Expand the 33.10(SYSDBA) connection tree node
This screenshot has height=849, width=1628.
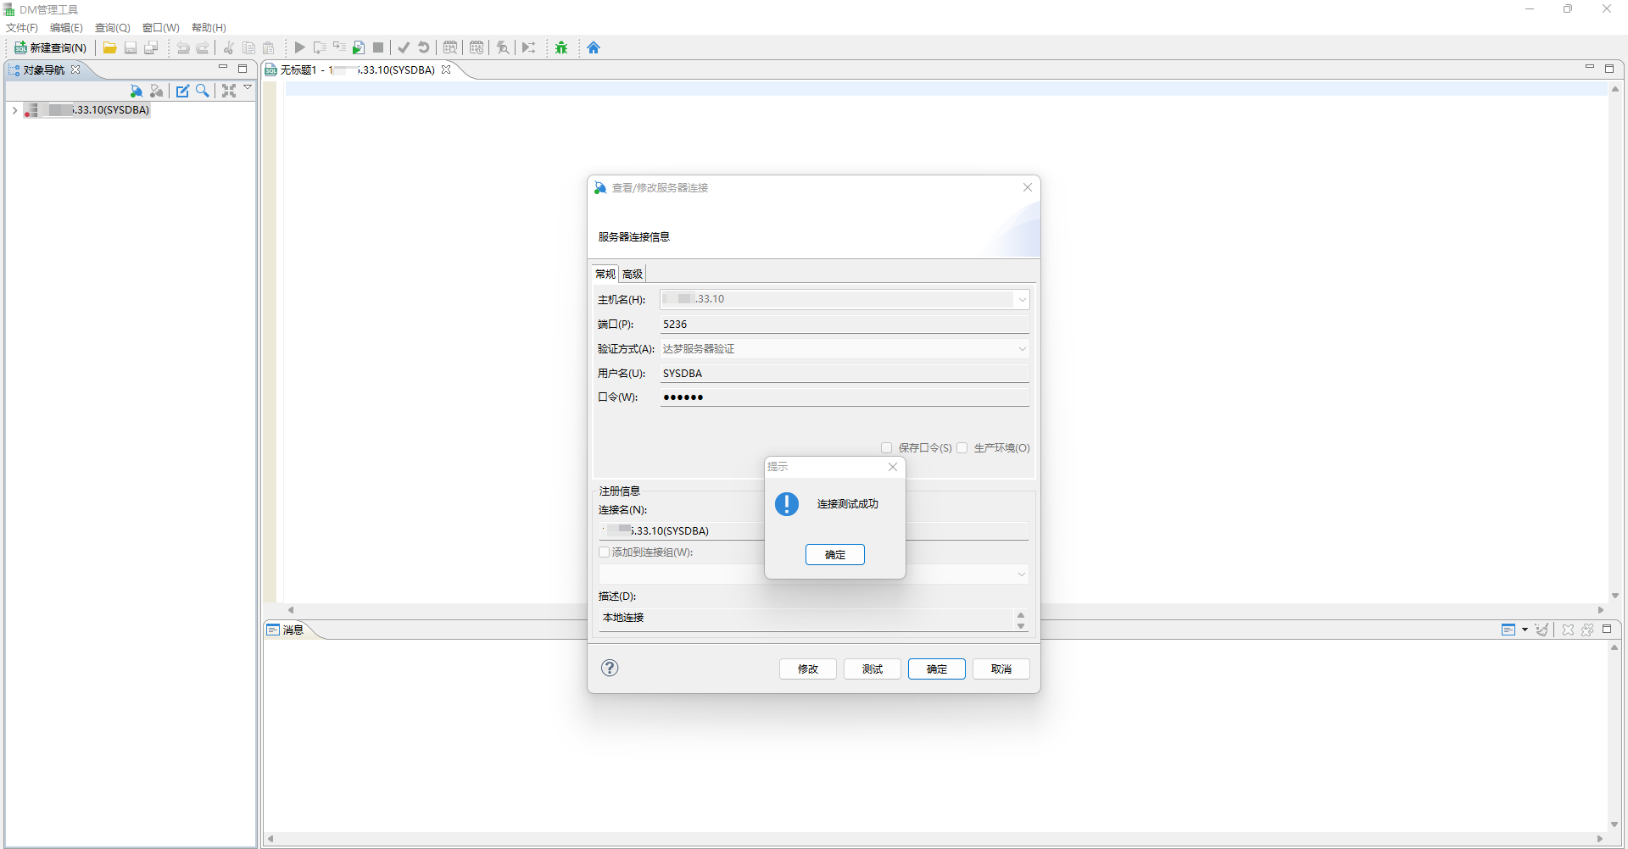point(14,110)
